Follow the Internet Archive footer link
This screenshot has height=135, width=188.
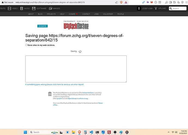click(88, 93)
